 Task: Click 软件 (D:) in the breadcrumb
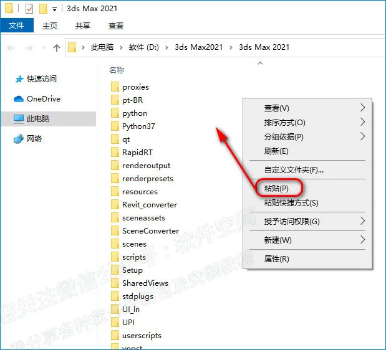tap(144, 47)
